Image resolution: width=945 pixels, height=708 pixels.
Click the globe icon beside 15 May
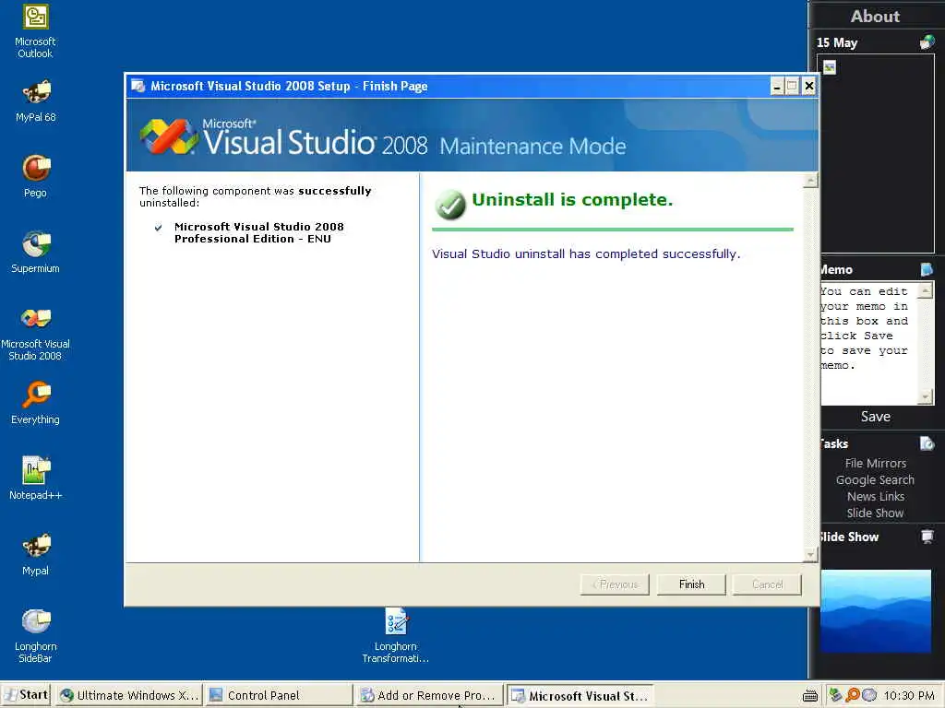[x=927, y=42]
